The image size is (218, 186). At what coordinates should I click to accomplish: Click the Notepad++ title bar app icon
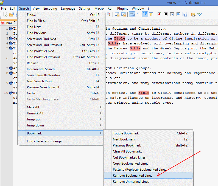click(x=2, y=2)
